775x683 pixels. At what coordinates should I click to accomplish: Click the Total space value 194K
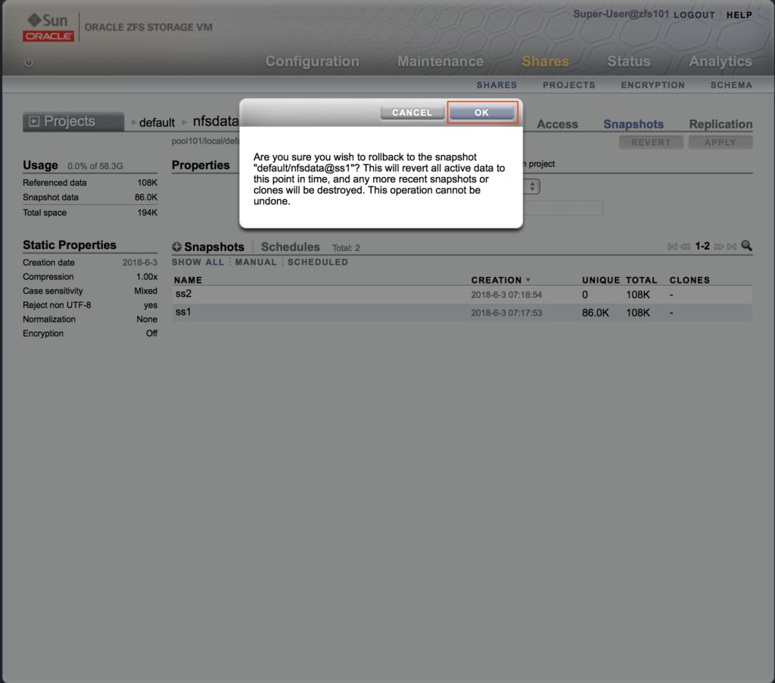pyautogui.click(x=148, y=213)
